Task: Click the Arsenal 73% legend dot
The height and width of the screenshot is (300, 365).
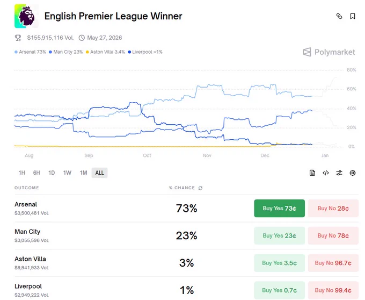Action: click(16, 52)
